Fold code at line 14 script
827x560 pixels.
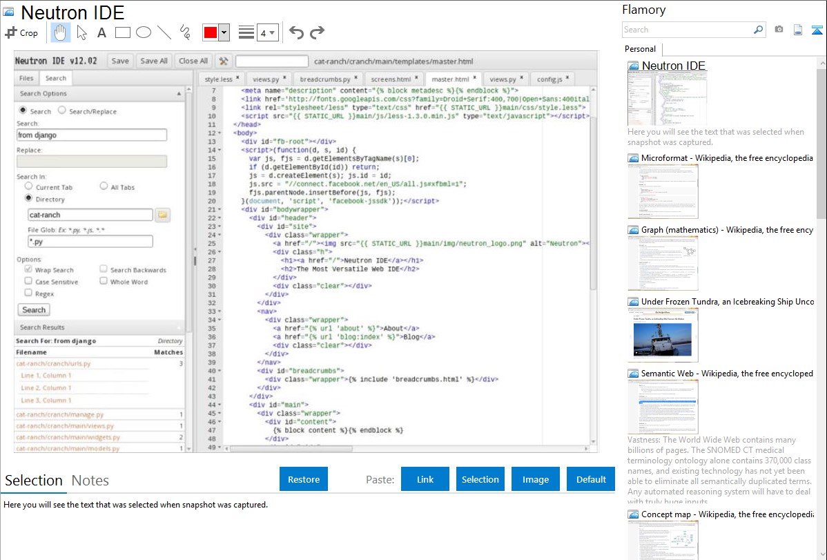pos(220,150)
